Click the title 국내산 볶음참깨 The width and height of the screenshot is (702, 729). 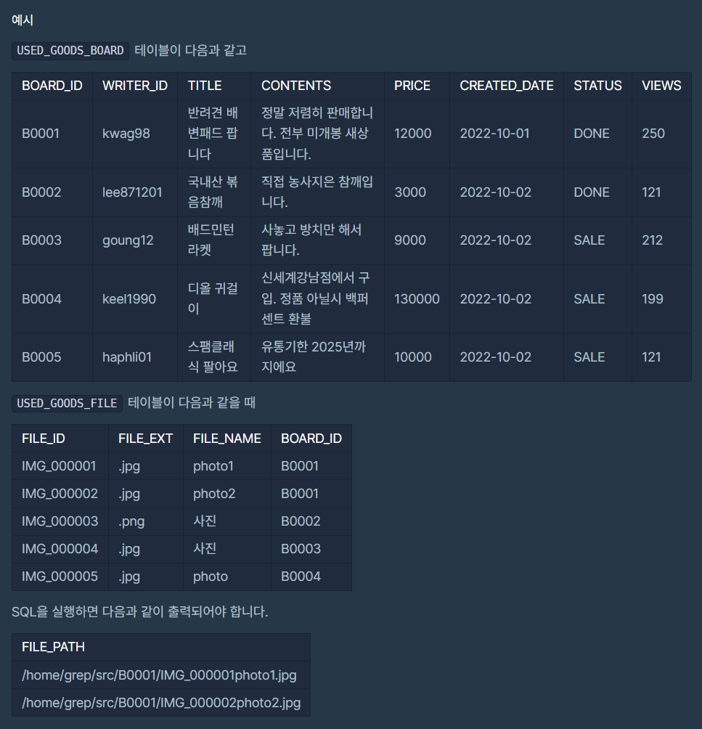pyautogui.click(x=213, y=192)
